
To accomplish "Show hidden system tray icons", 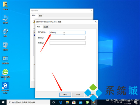I will click(112, 102).
